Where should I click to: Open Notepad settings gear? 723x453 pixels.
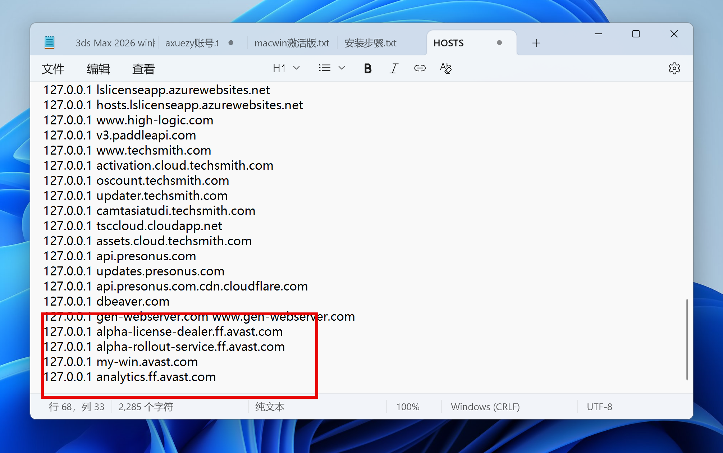[x=674, y=68]
